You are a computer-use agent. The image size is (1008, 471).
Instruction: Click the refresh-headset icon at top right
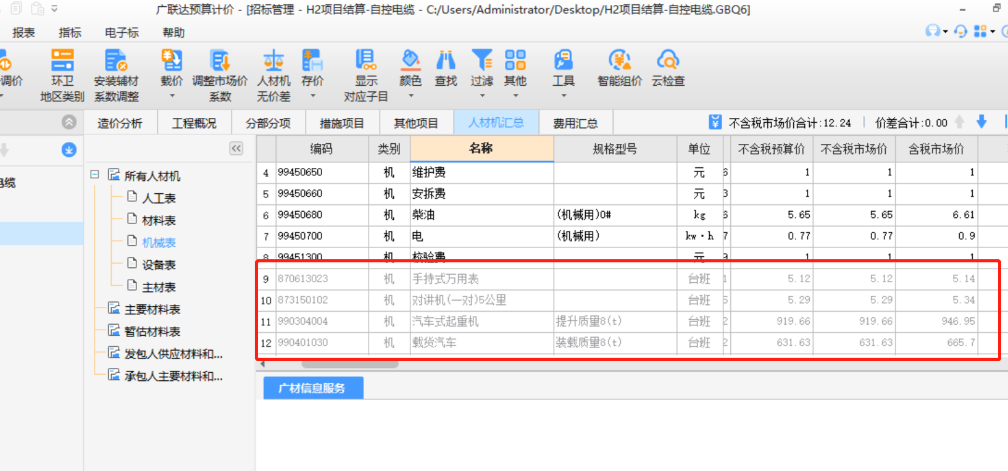click(960, 31)
